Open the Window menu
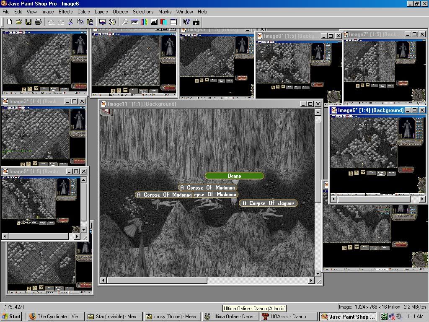 click(184, 12)
